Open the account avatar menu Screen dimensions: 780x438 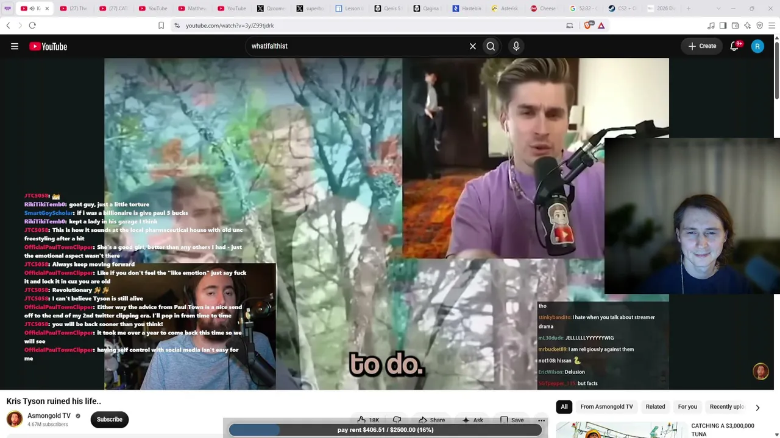point(757,46)
